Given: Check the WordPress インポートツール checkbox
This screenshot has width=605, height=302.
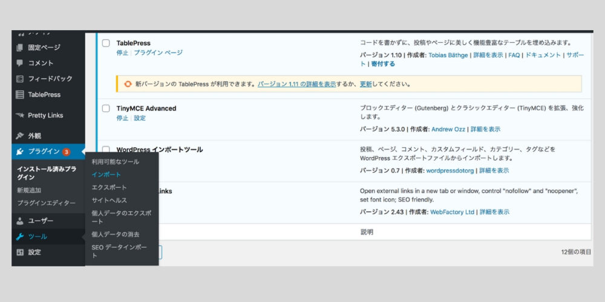Looking at the screenshot, I should (x=106, y=149).
